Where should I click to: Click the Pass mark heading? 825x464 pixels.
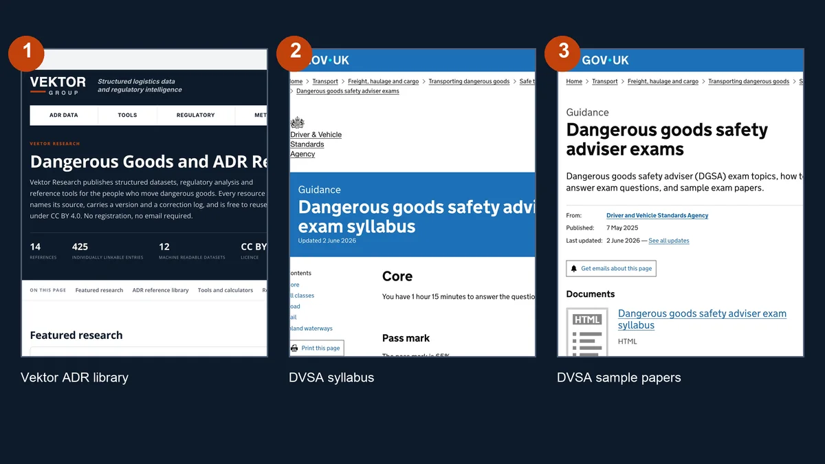[406, 338]
